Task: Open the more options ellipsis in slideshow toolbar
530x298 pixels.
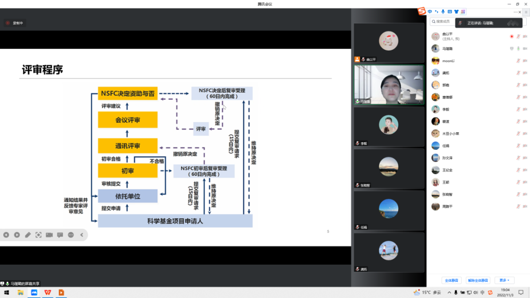Action: pyautogui.click(x=71, y=235)
